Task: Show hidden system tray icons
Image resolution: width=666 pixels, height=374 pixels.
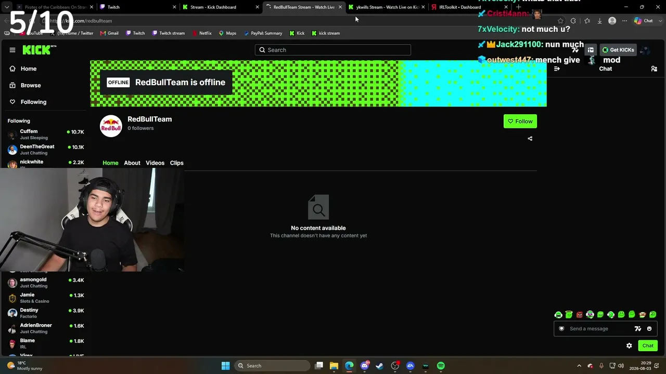Action: pyautogui.click(x=579, y=366)
